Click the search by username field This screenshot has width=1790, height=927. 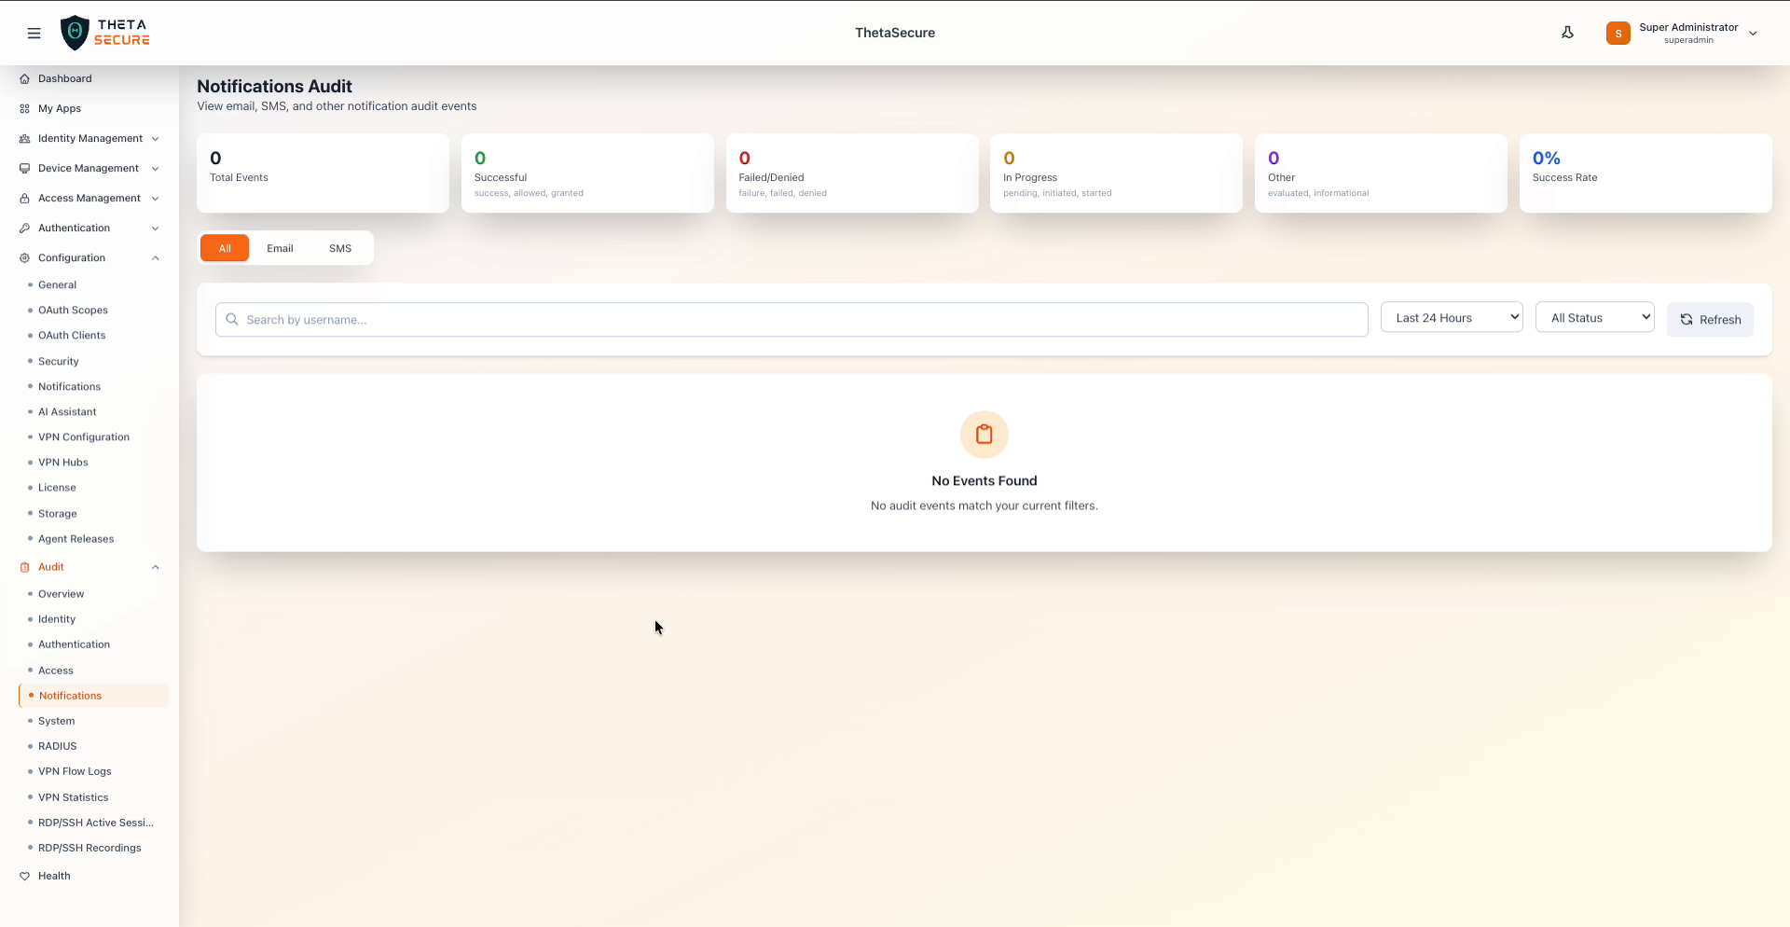point(791,319)
